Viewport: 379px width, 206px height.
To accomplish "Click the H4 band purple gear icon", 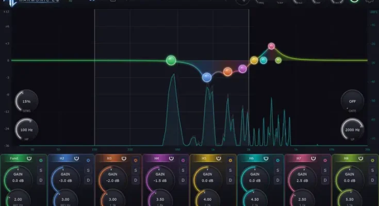I will pos(183,160).
